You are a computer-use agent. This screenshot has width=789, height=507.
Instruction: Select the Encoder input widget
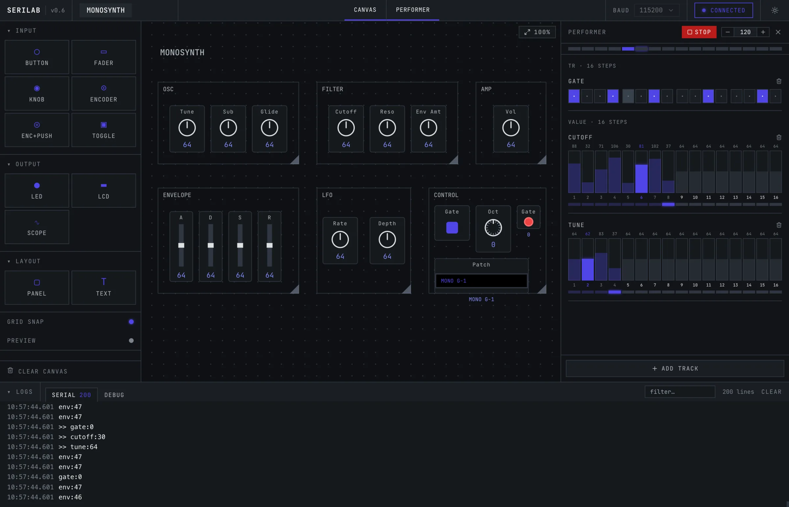pos(104,94)
